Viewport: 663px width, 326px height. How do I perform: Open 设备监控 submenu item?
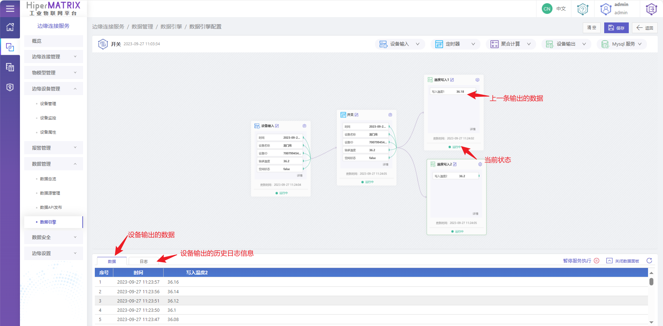point(48,118)
